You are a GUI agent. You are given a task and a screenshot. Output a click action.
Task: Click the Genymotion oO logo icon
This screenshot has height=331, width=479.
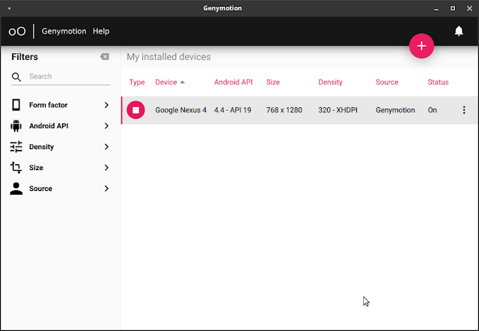(17, 31)
